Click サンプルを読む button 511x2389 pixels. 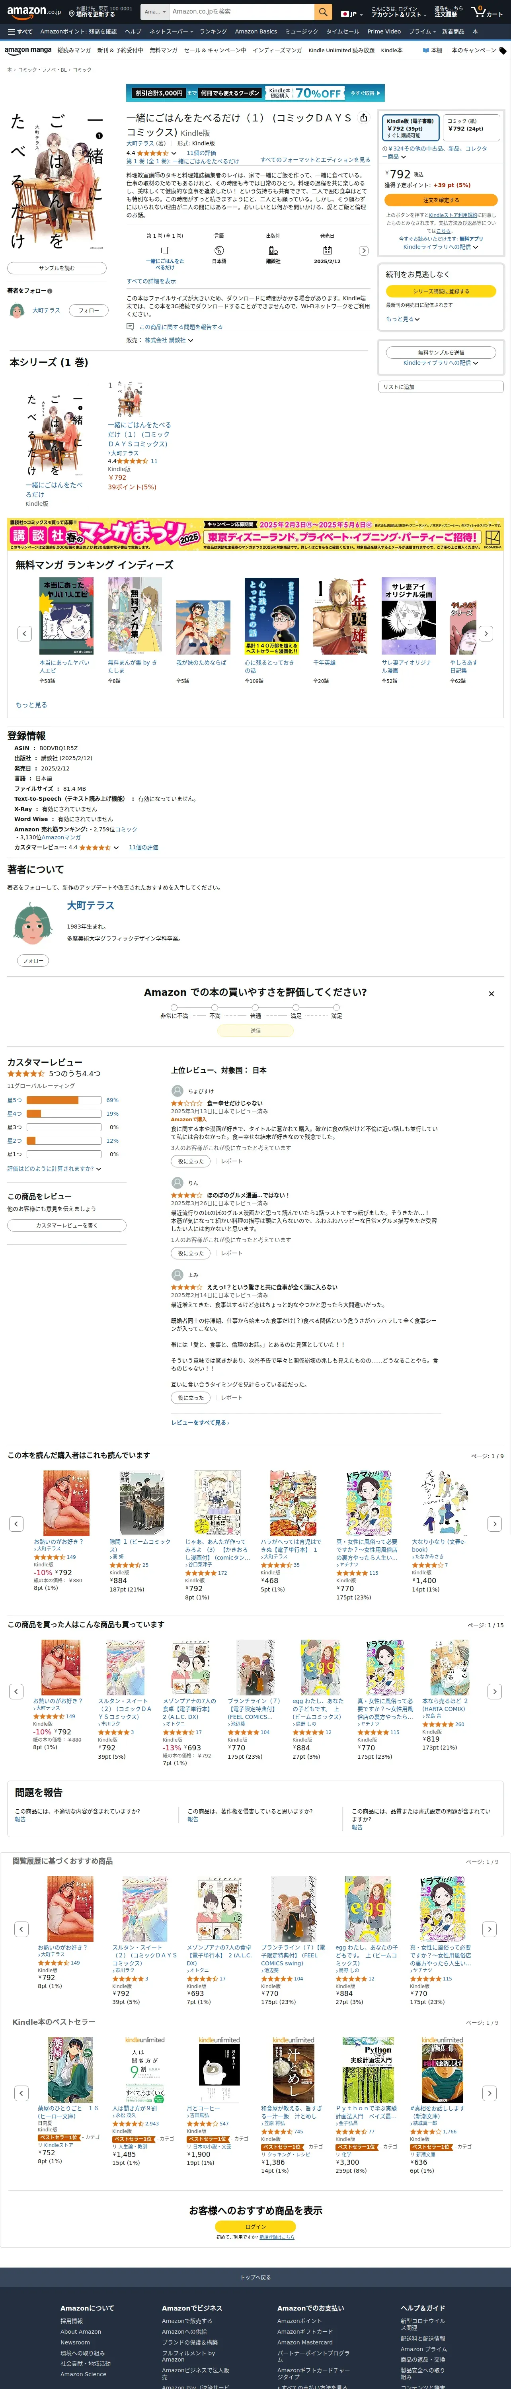tap(57, 268)
